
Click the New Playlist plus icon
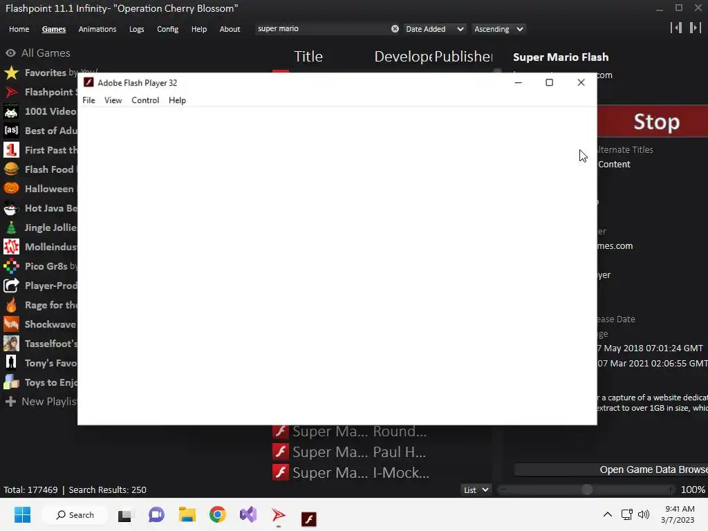pyautogui.click(x=11, y=402)
